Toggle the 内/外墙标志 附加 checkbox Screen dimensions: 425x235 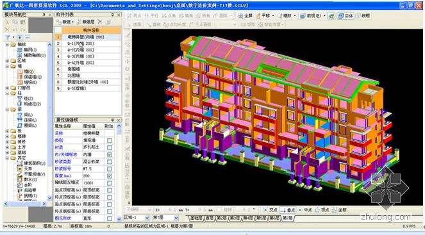pyautogui.click(x=110, y=154)
